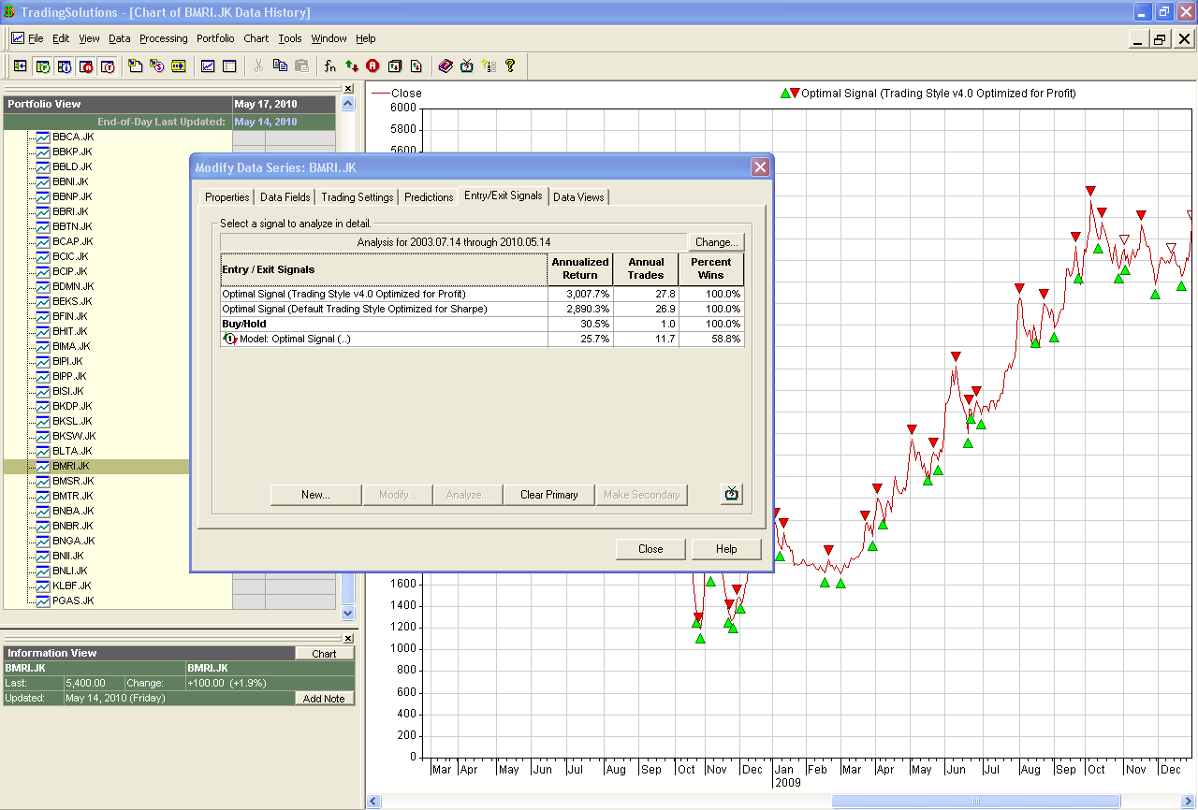Select the Model: Optimal Signal row
1198x810 pixels.
click(482, 339)
